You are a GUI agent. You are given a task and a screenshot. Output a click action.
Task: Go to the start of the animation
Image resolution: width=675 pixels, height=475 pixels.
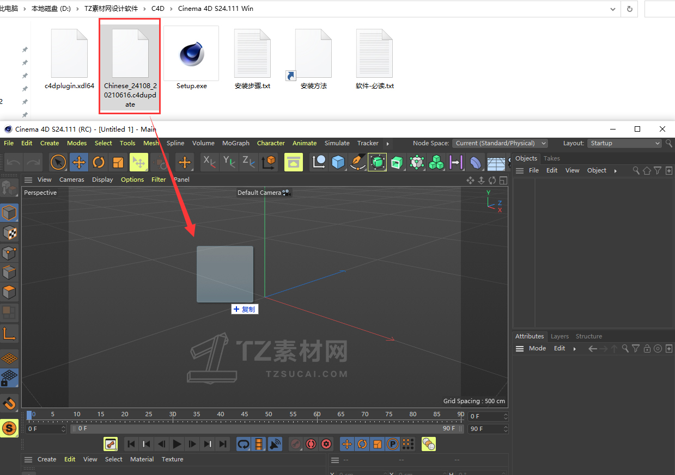(131, 445)
